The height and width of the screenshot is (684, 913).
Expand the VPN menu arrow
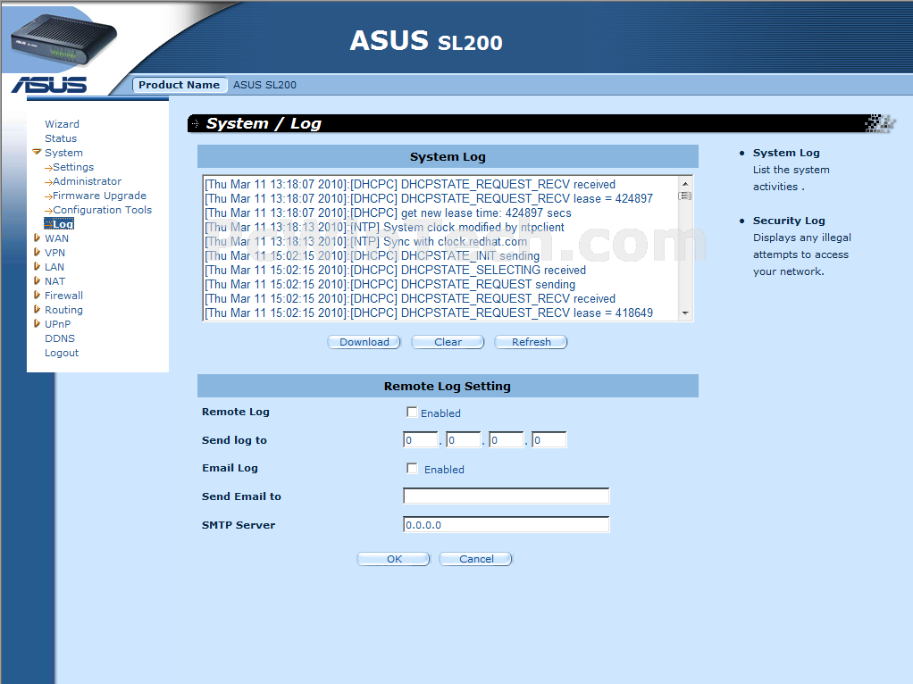coord(37,253)
